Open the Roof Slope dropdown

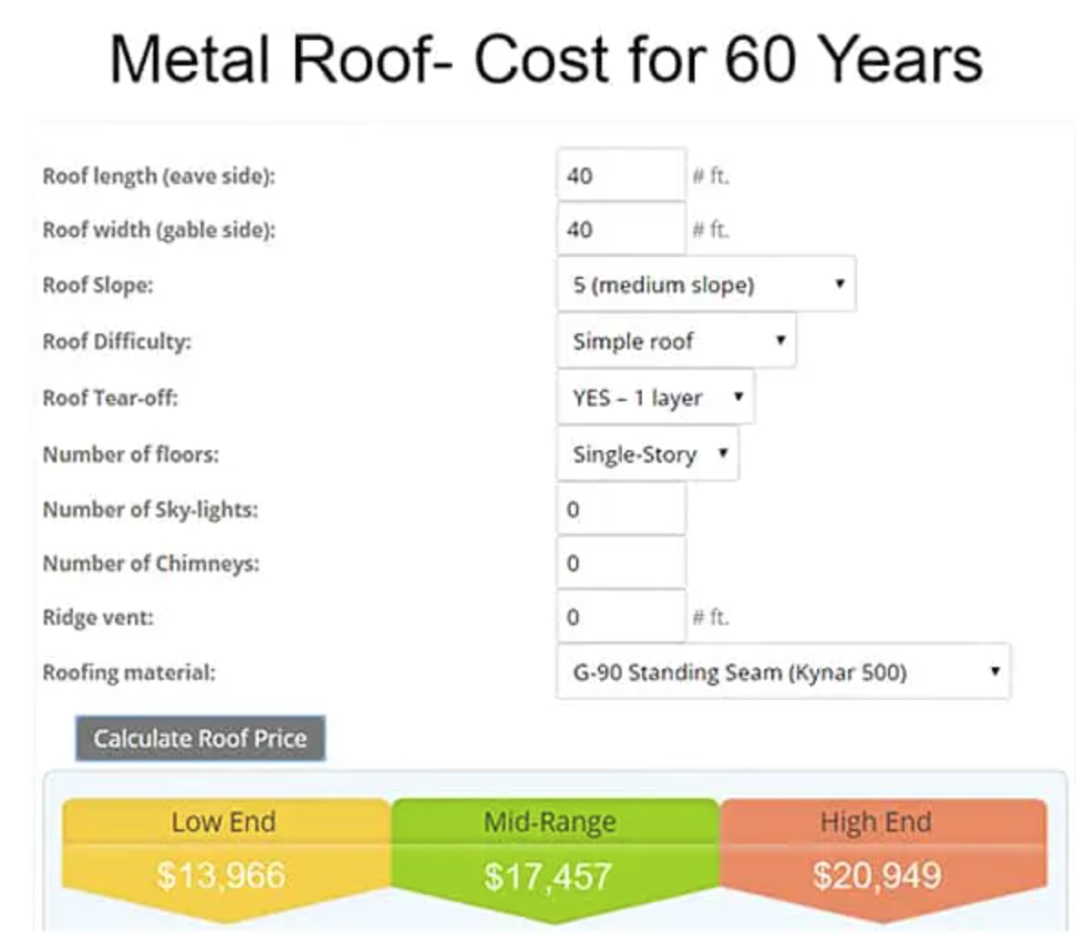[x=706, y=284]
